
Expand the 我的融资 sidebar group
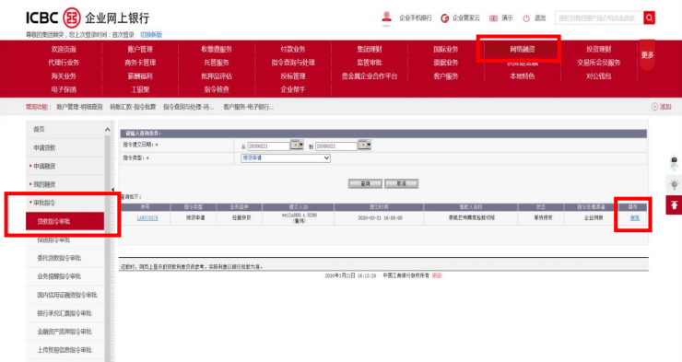pos(44,184)
